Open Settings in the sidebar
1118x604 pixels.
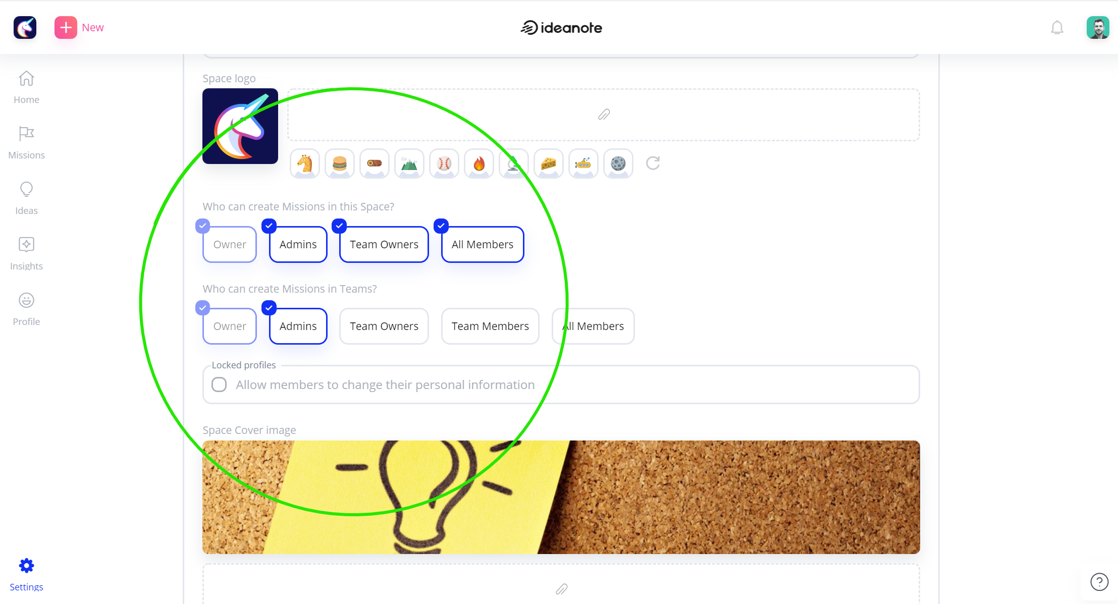click(x=26, y=575)
